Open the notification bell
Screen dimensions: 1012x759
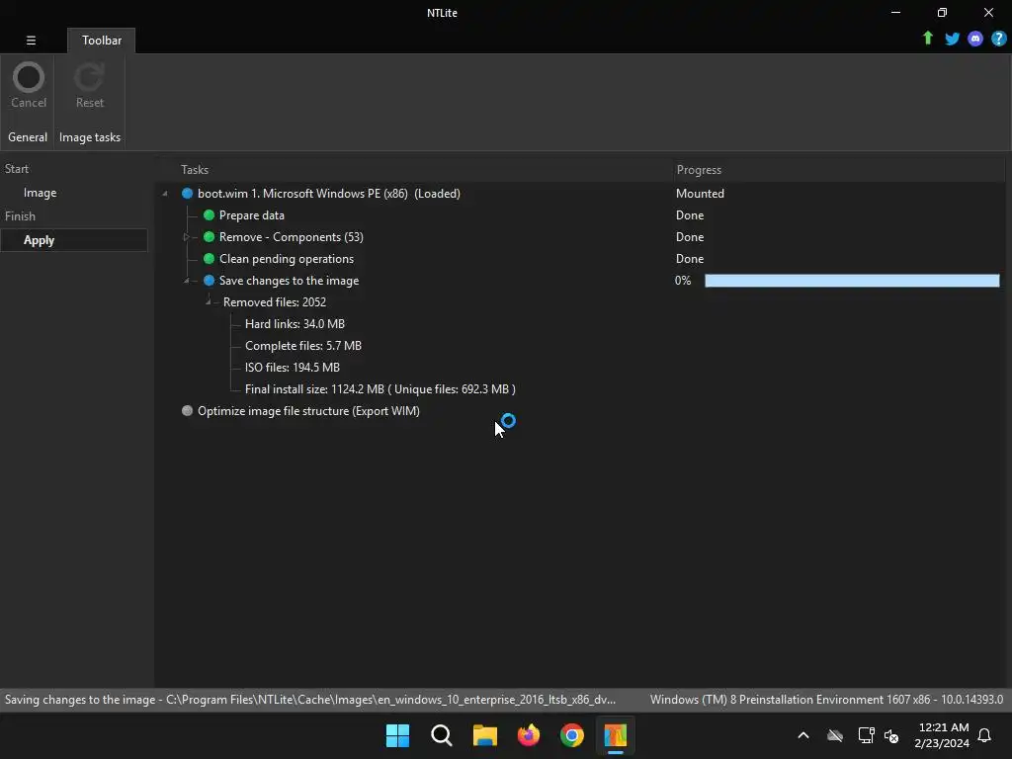coord(984,735)
